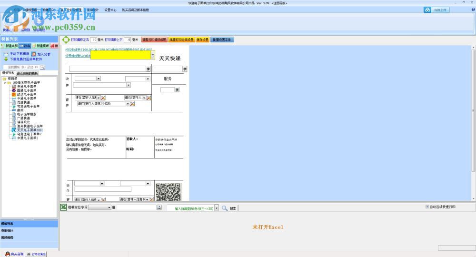The image size is (476, 257).
Task: Click the 加入QQ群 icon
Action: coord(34,54)
